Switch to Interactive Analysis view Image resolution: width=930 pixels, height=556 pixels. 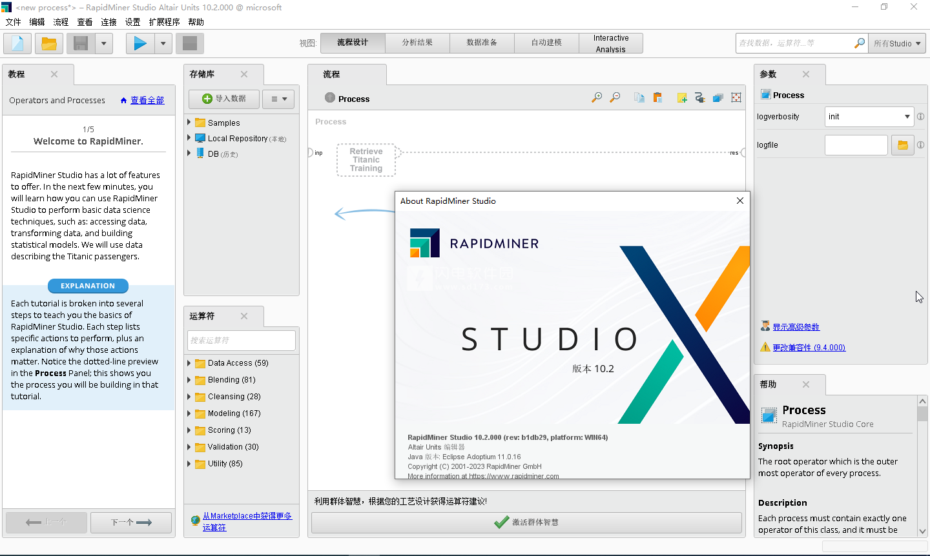[x=611, y=43]
